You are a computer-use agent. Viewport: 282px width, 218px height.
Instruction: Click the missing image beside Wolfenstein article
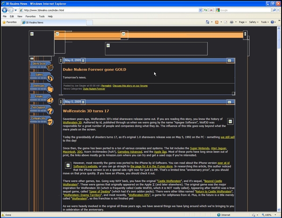coord(230,121)
